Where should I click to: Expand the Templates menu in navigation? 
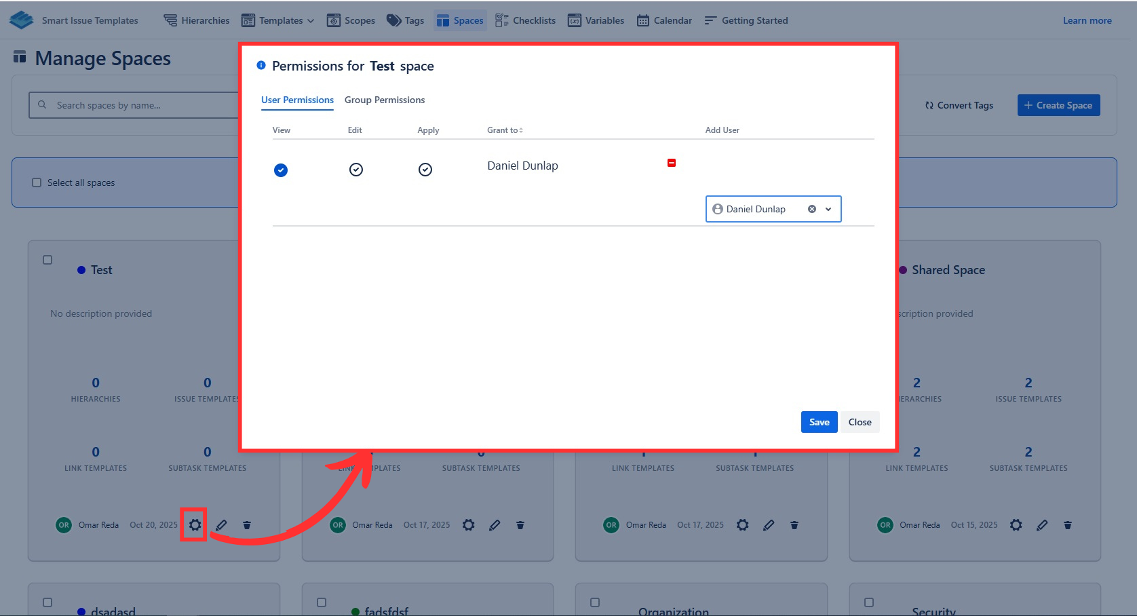(x=278, y=20)
